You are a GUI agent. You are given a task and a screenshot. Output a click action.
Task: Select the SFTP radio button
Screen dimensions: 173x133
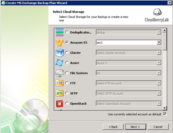(x=67, y=93)
